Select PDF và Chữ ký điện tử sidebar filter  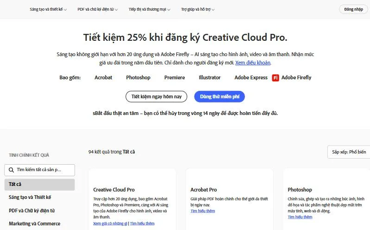point(31,211)
